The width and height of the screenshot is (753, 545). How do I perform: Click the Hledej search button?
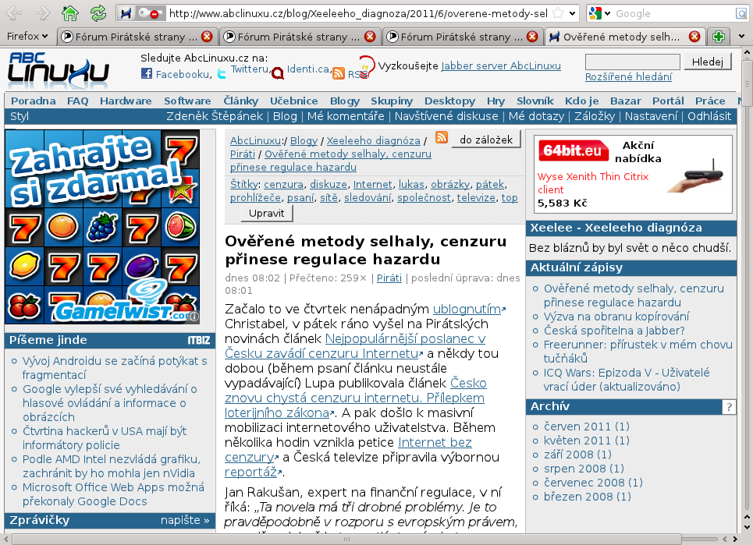[x=708, y=62]
